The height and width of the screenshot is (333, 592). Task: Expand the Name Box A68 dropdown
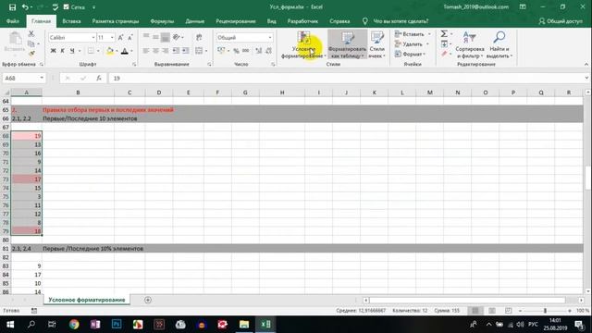coord(42,78)
